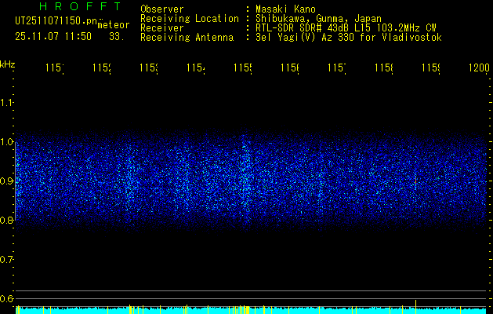Select the date stamp 25.11.07 11:50
493x314 pixels.
[x=53, y=37]
